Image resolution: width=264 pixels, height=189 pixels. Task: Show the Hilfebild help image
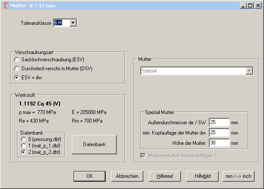click(202, 176)
